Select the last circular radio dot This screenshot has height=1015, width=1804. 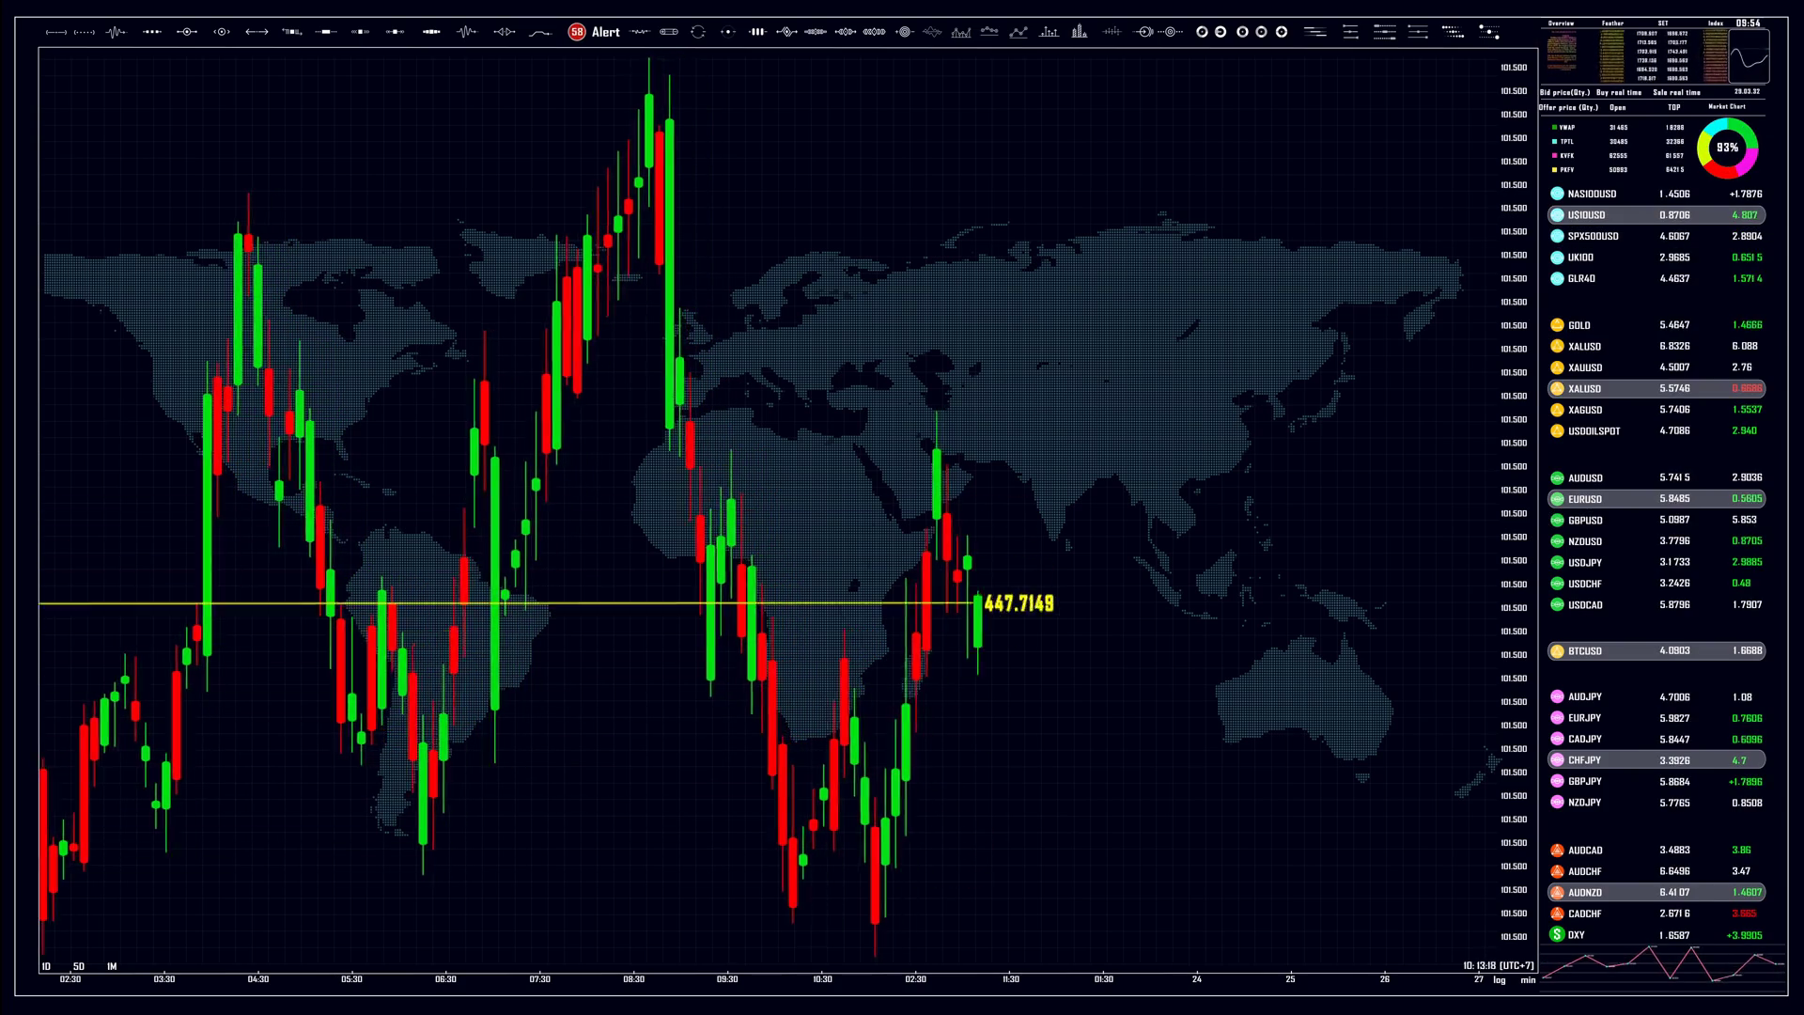[x=1282, y=32]
